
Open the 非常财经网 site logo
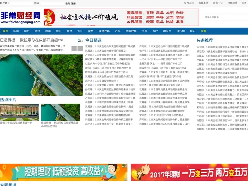(20, 18)
